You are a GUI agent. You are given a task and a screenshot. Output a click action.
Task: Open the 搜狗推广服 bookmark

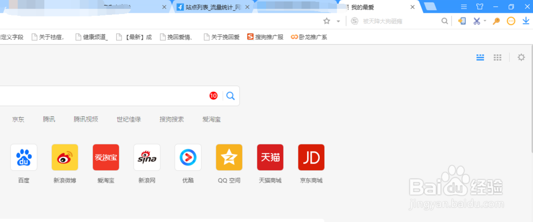265,37
